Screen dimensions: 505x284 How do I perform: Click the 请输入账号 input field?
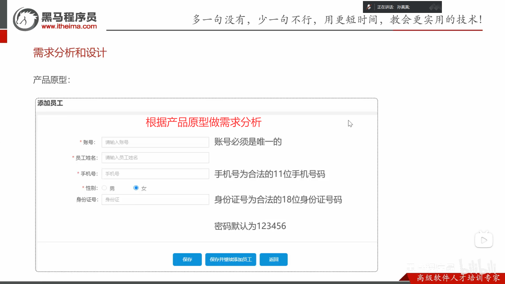(x=155, y=142)
